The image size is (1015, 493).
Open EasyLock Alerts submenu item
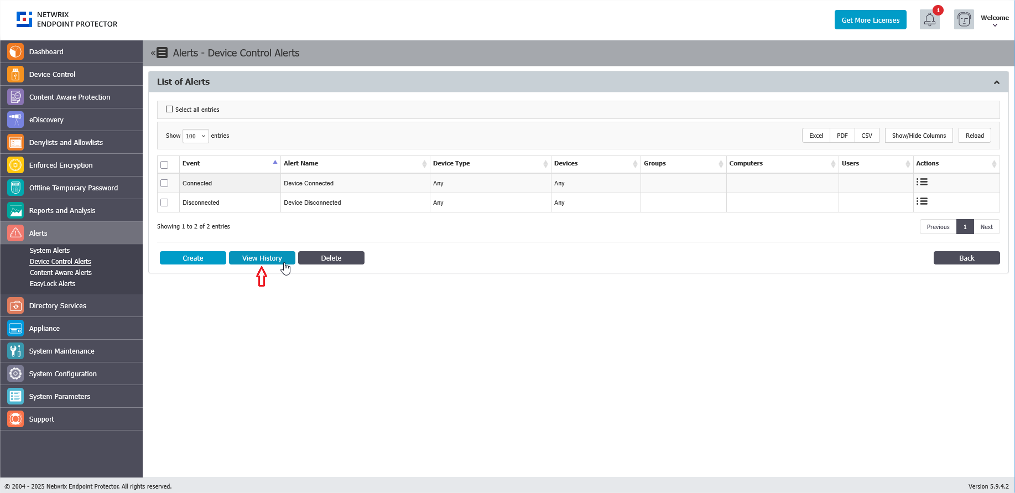tap(53, 284)
